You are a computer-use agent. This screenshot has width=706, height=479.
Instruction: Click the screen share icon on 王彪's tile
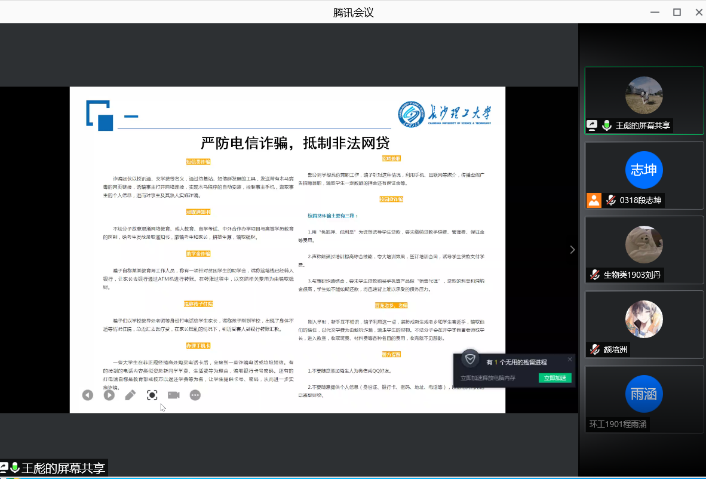pyautogui.click(x=593, y=125)
